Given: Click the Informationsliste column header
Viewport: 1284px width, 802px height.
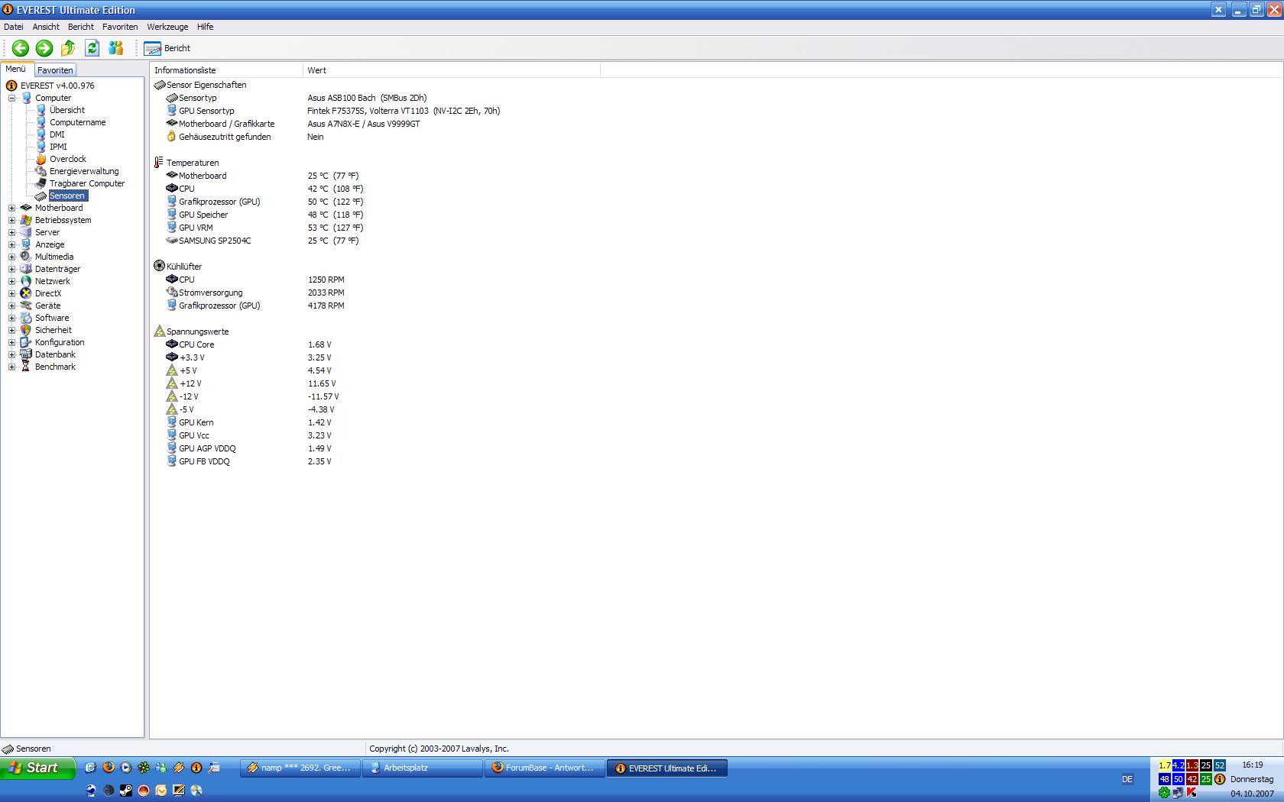Looking at the screenshot, I should point(226,70).
